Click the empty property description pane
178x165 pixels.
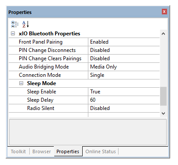[x=88, y=132]
